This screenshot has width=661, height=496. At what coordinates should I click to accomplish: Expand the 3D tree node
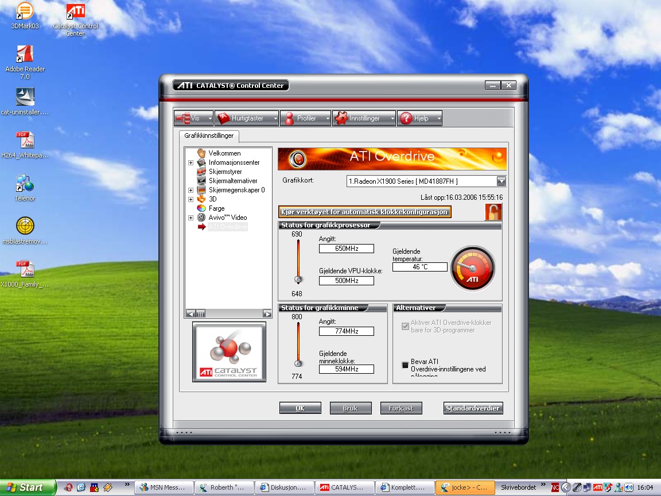coord(190,200)
